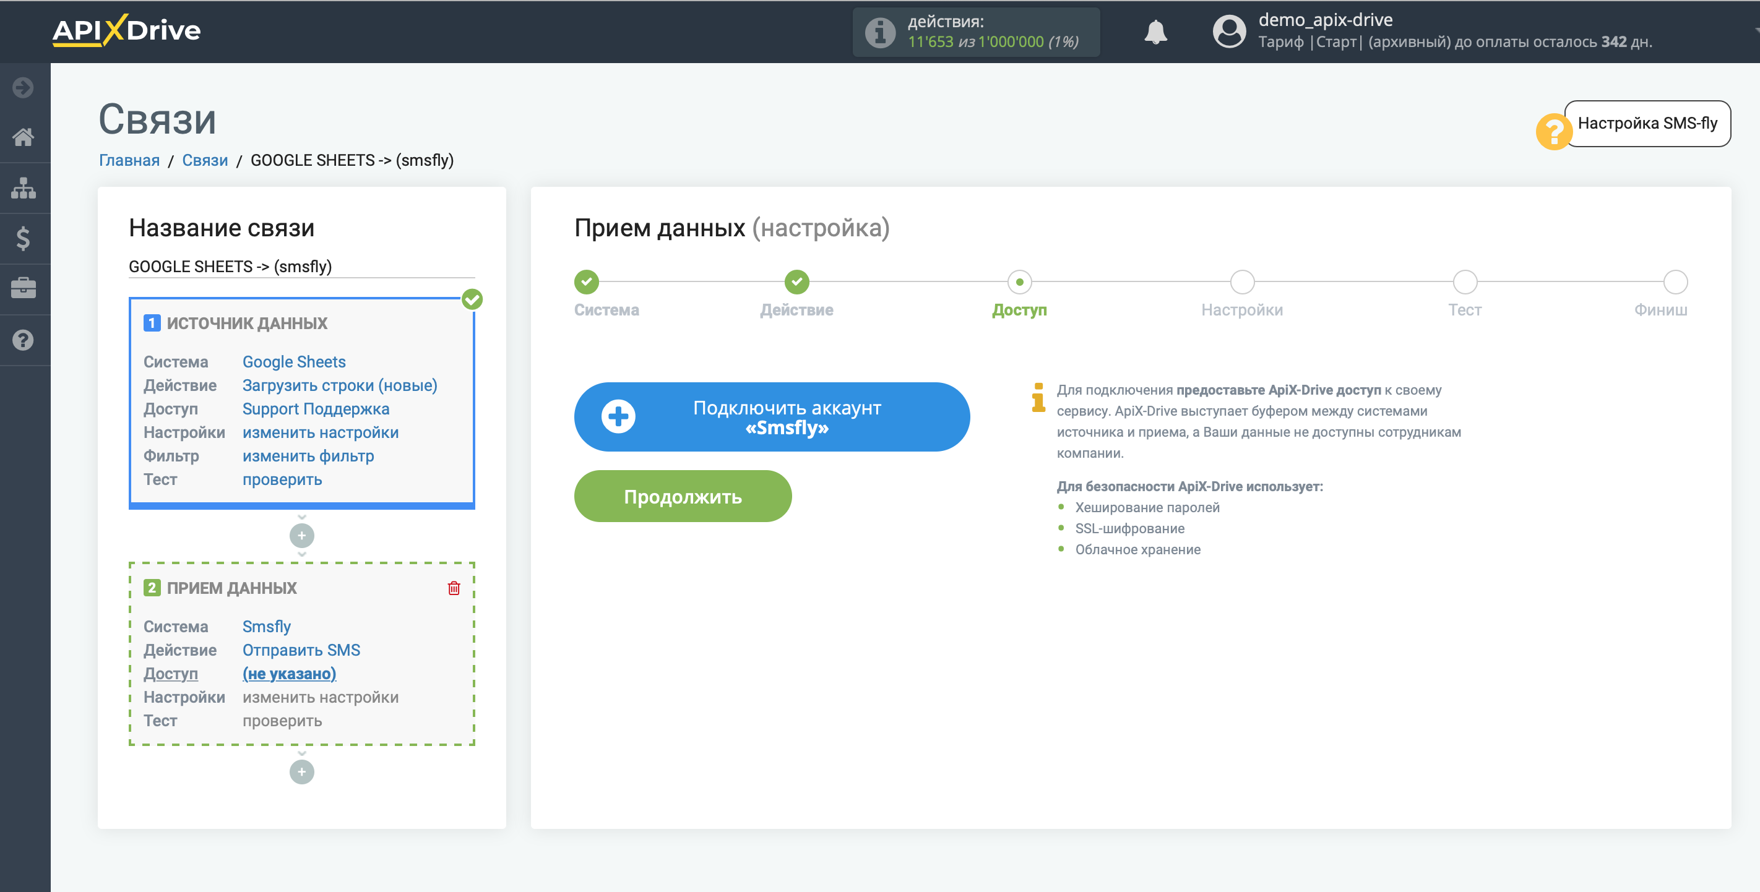
Task: Go to 'Главная' breadcrumb link
Action: tap(129, 160)
